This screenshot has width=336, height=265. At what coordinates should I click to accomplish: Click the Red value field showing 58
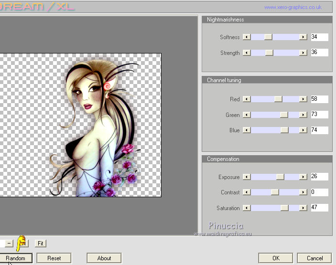pyautogui.click(x=319, y=99)
